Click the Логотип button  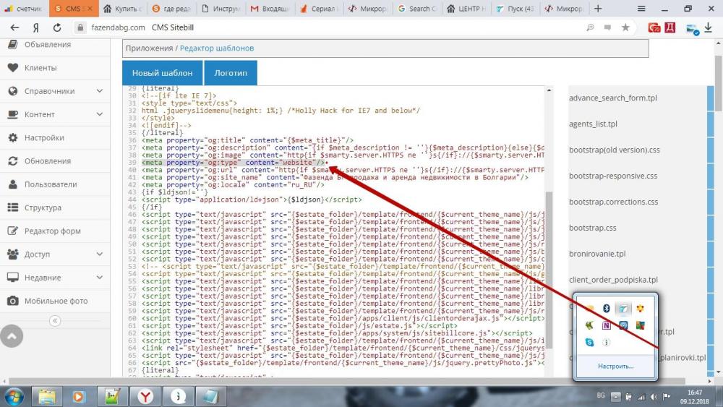coord(231,73)
